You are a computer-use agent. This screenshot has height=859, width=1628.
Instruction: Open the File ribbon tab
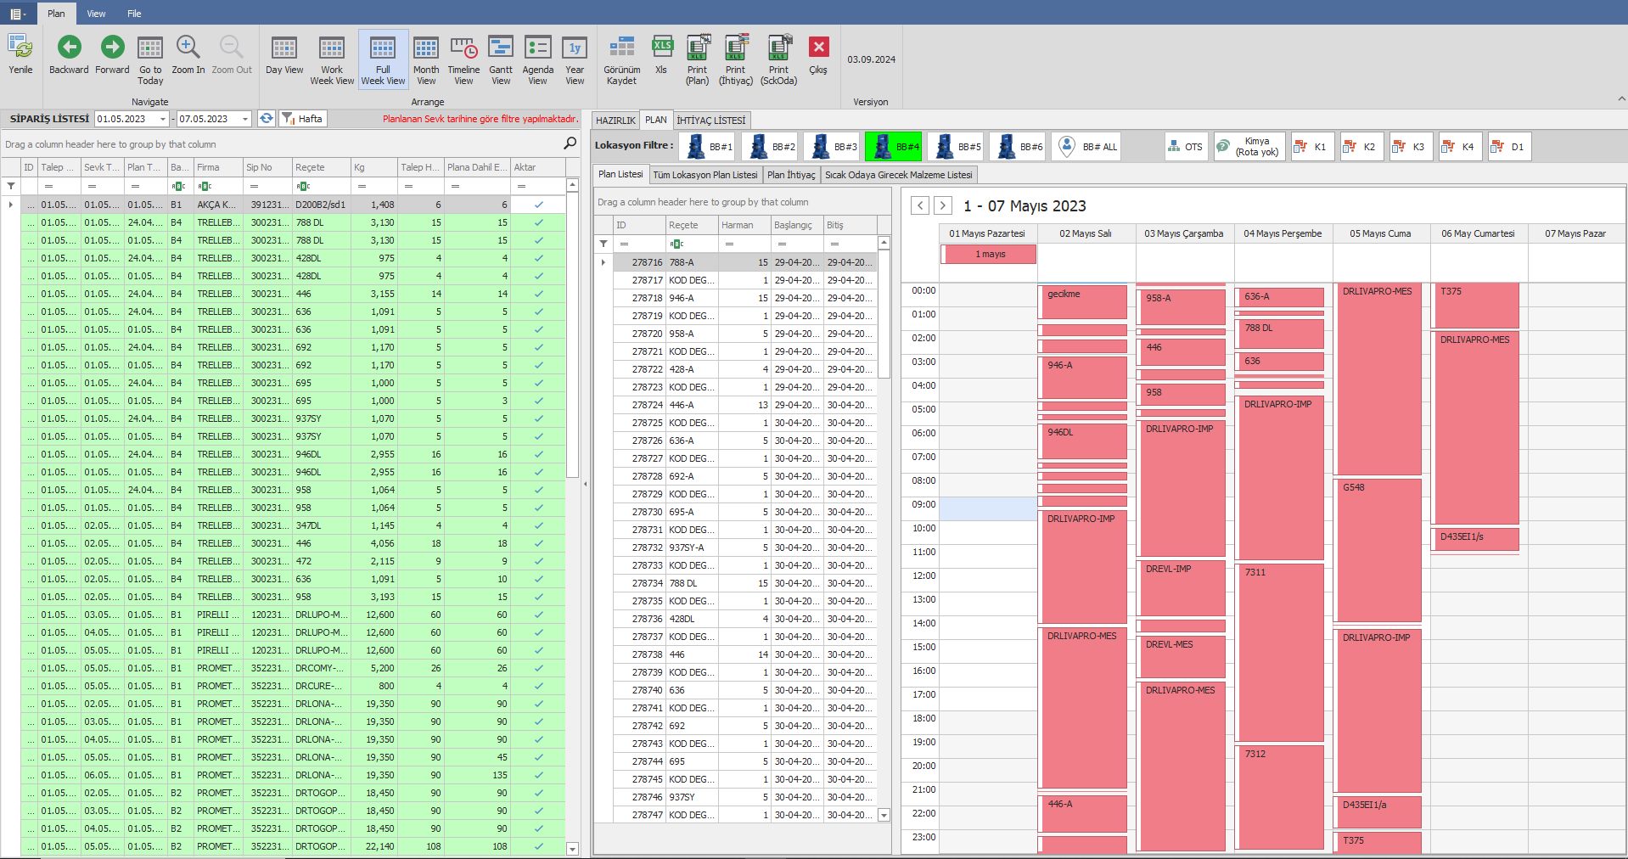pyautogui.click(x=134, y=14)
